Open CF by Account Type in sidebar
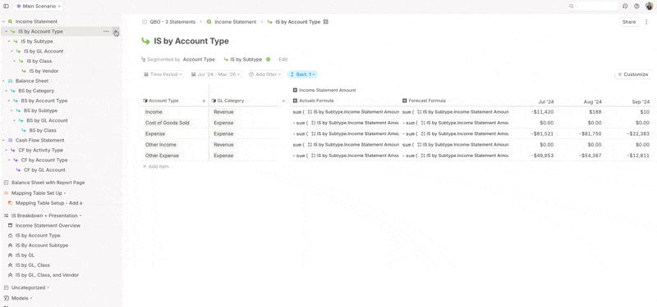 coord(44,160)
